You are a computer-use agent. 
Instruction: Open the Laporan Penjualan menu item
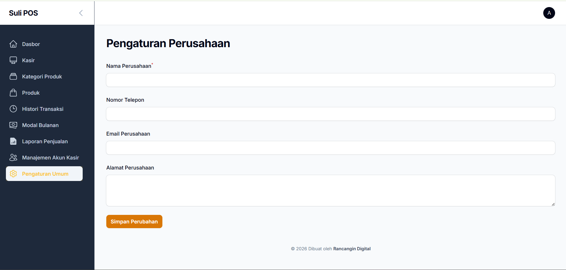pos(44,141)
